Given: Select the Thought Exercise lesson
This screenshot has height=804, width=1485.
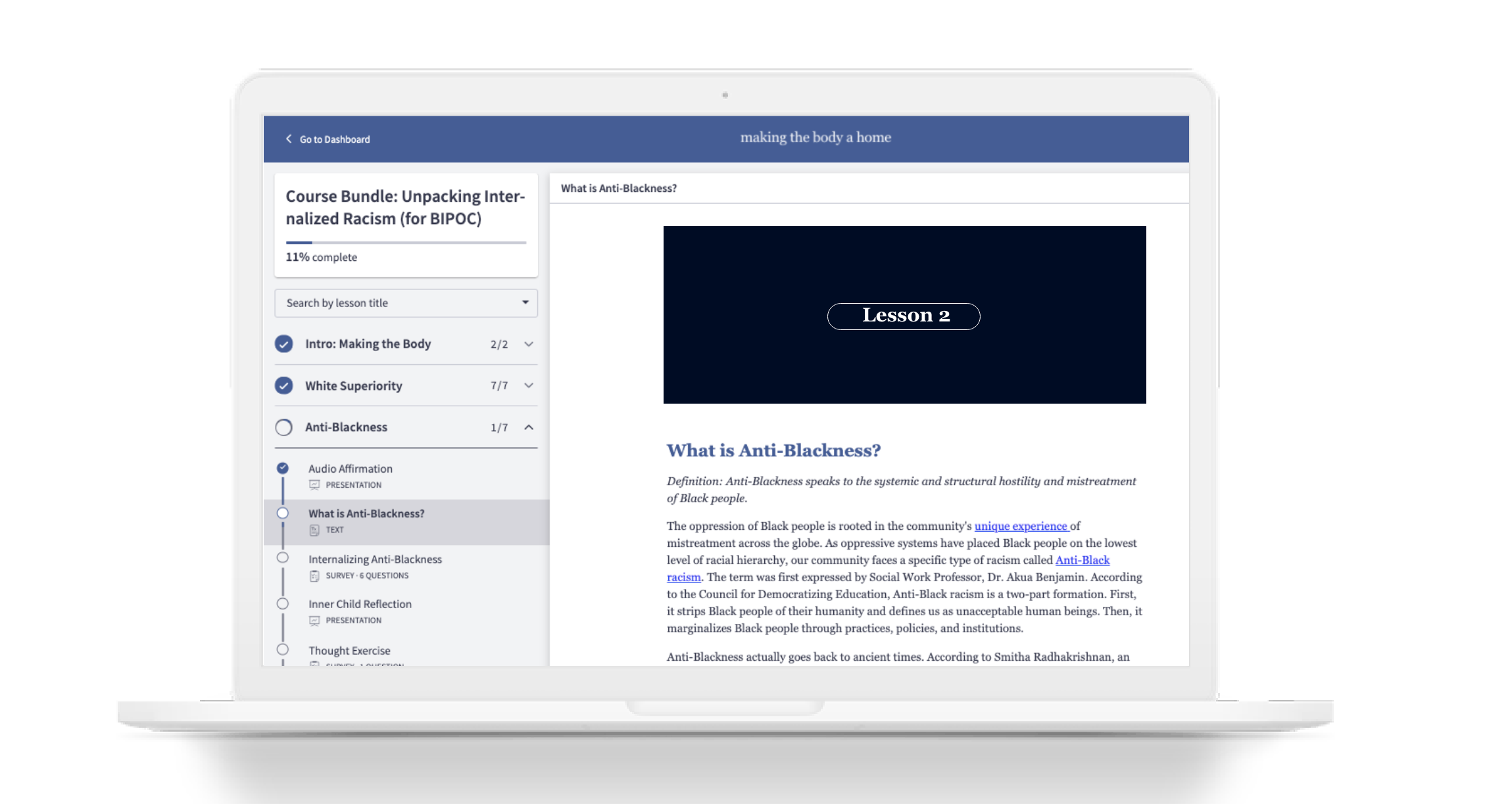Looking at the screenshot, I should point(349,651).
